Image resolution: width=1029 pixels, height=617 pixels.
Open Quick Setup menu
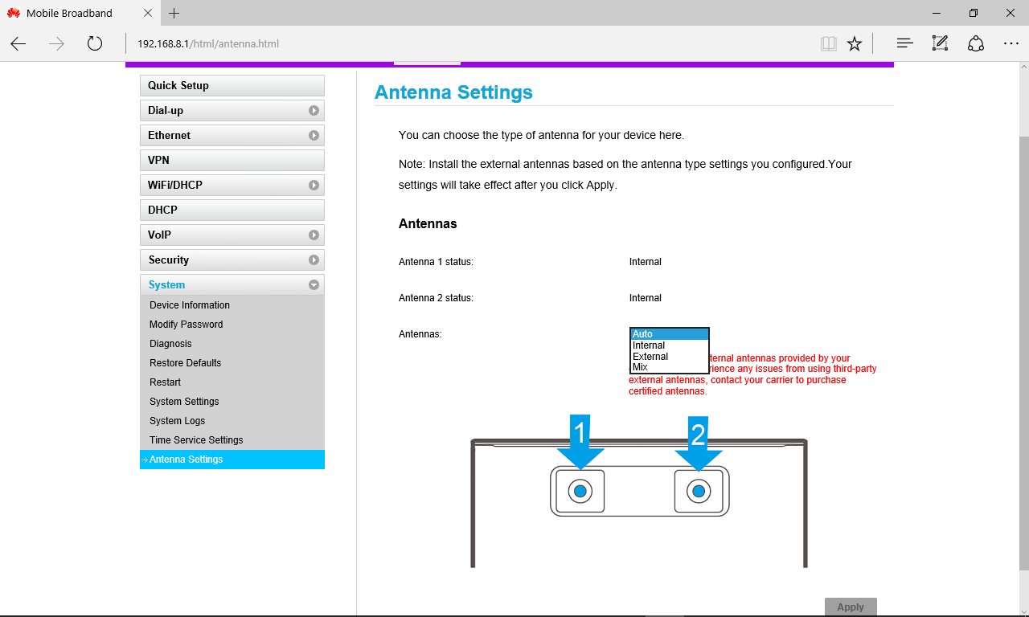point(232,86)
